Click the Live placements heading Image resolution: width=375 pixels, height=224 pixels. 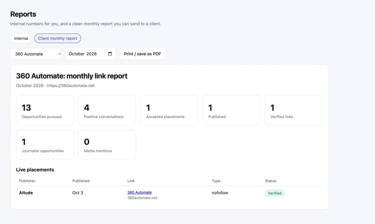point(35,170)
